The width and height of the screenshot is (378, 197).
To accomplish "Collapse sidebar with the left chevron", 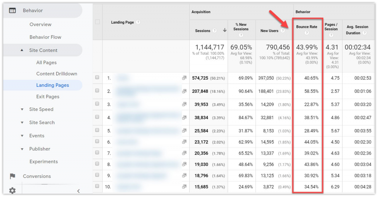I will [78, 191].
